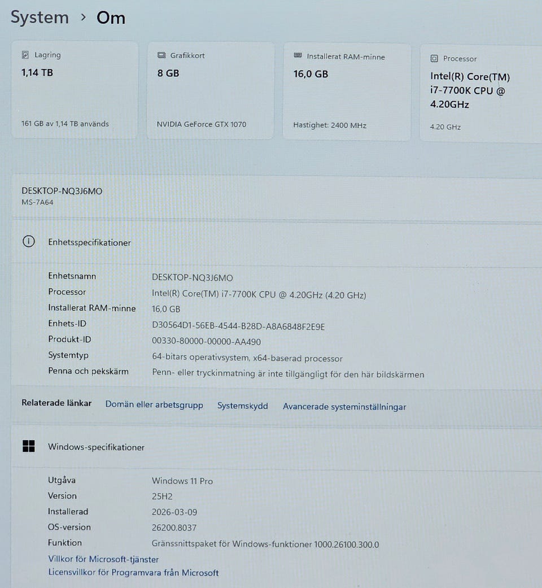Click the Installerat RAM-minne memory icon

tap(298, 55)
